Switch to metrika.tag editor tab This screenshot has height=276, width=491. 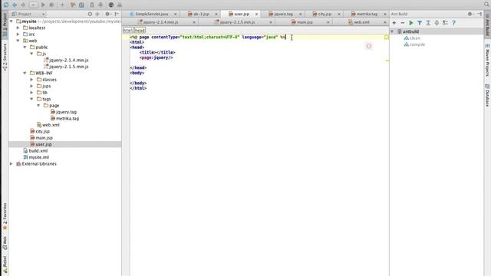point(367,14)
